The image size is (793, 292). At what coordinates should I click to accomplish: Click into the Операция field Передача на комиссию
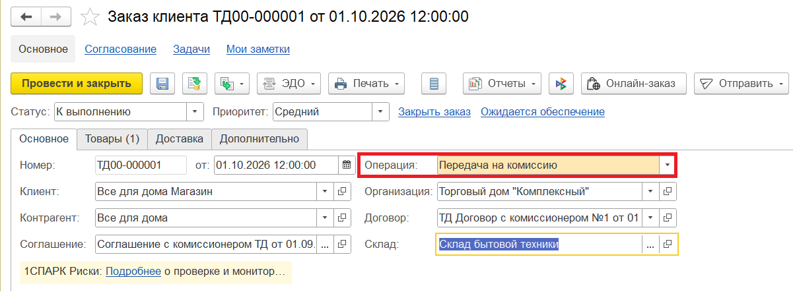point(548,165)
